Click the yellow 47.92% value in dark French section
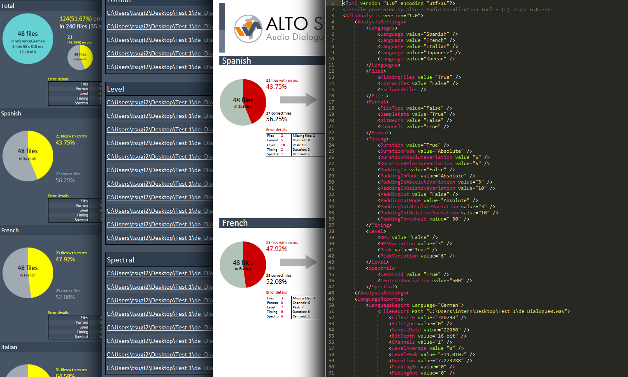This screenshot has height=377, width=628. pos(65,259)
